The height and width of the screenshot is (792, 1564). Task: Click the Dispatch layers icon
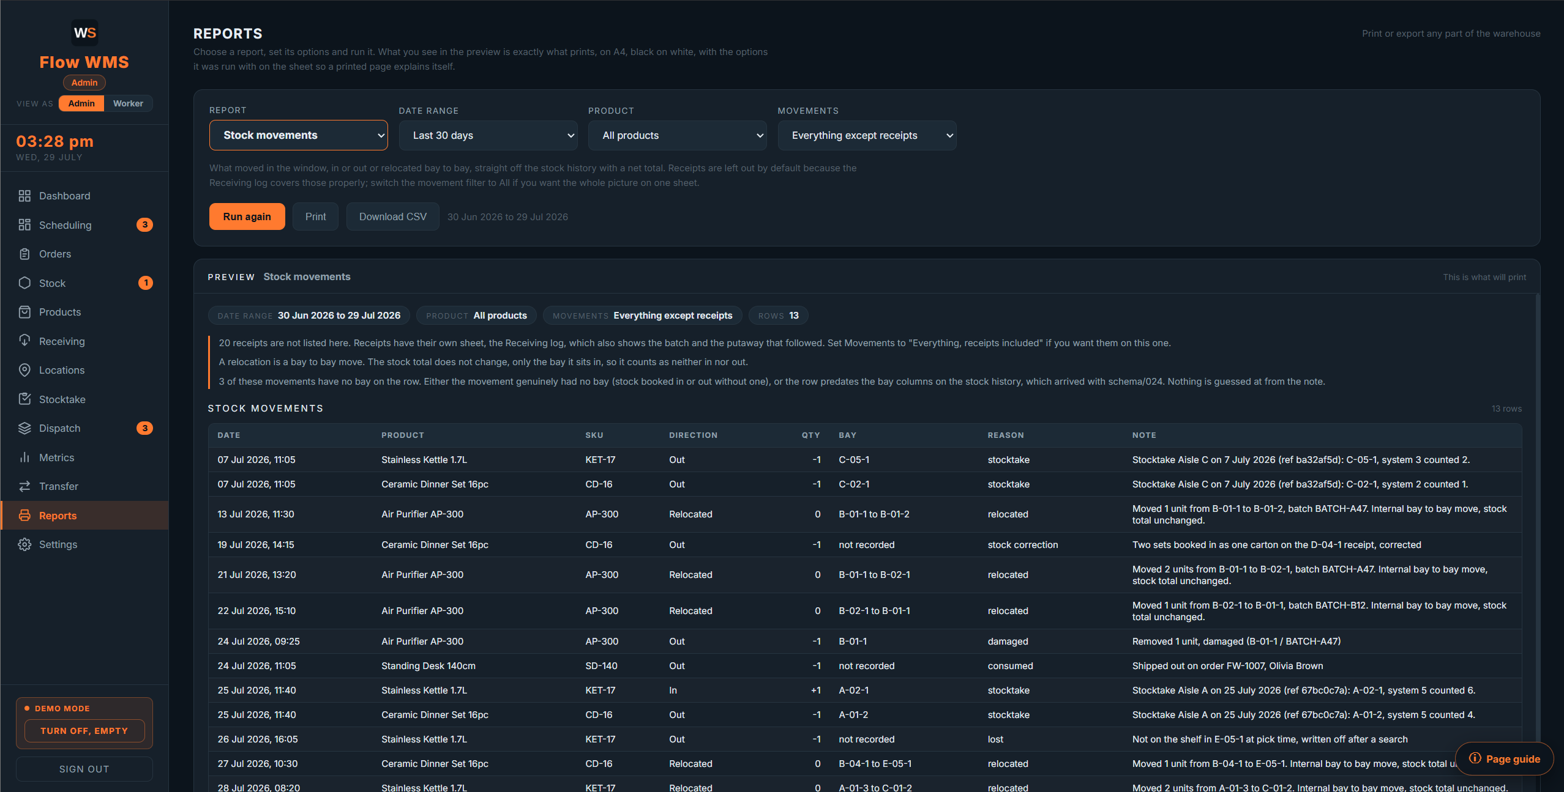[x=24, y=428]
